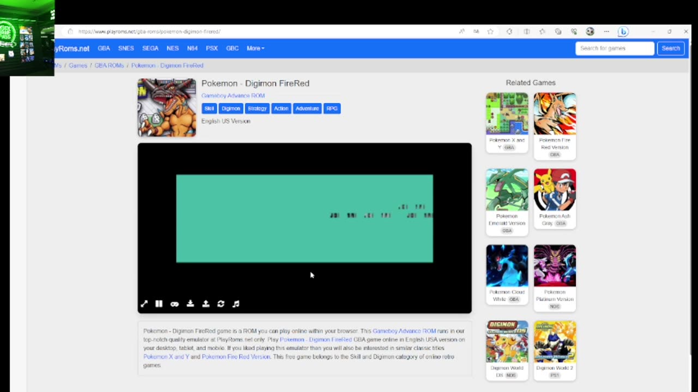The height and width of the screenshot is (392, 698).
Task: Toggle fullscreen in the emulator controls
Action: pos(144,304)
